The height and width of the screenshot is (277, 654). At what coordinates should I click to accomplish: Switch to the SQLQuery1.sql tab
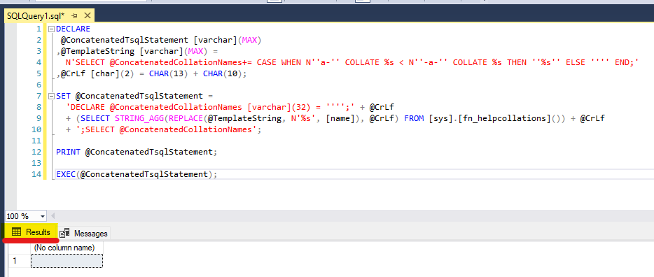click(36, 16)
